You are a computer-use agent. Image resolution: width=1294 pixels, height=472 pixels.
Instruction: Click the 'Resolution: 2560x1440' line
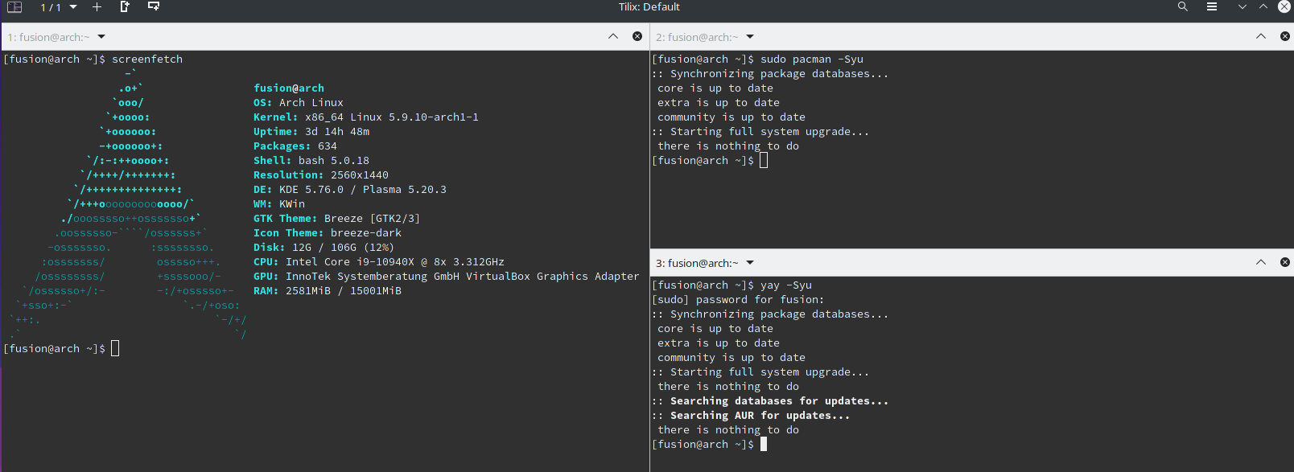pos(321,175)
